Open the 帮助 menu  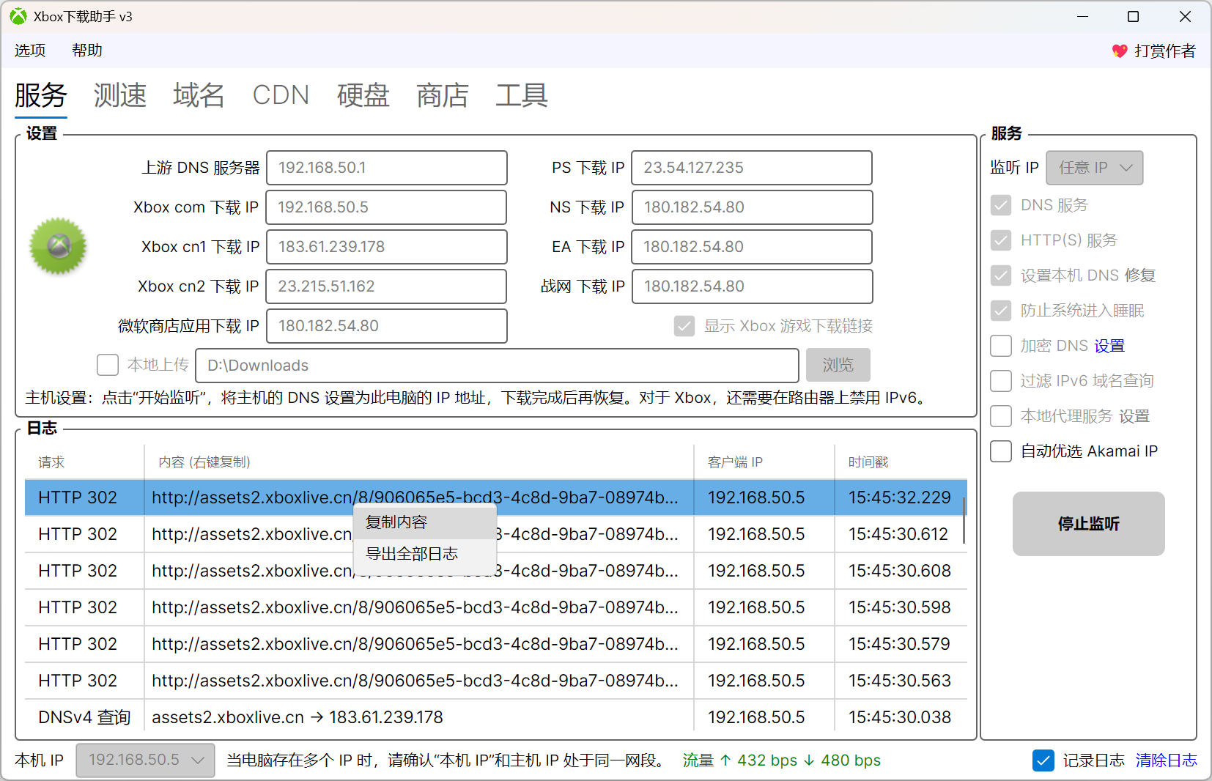87,51
